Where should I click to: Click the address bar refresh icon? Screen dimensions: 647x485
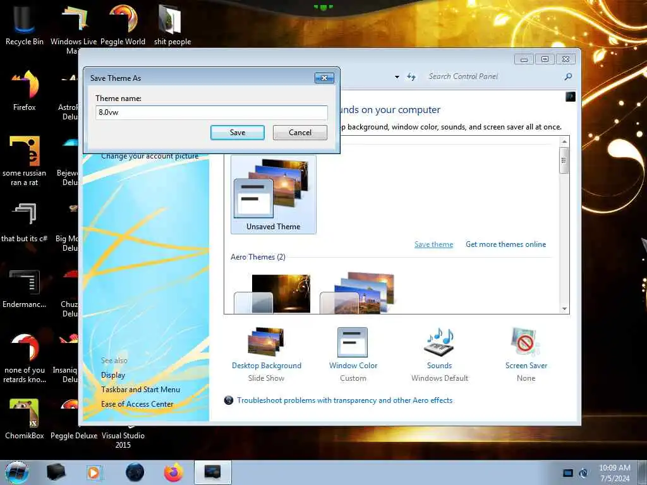411,76
